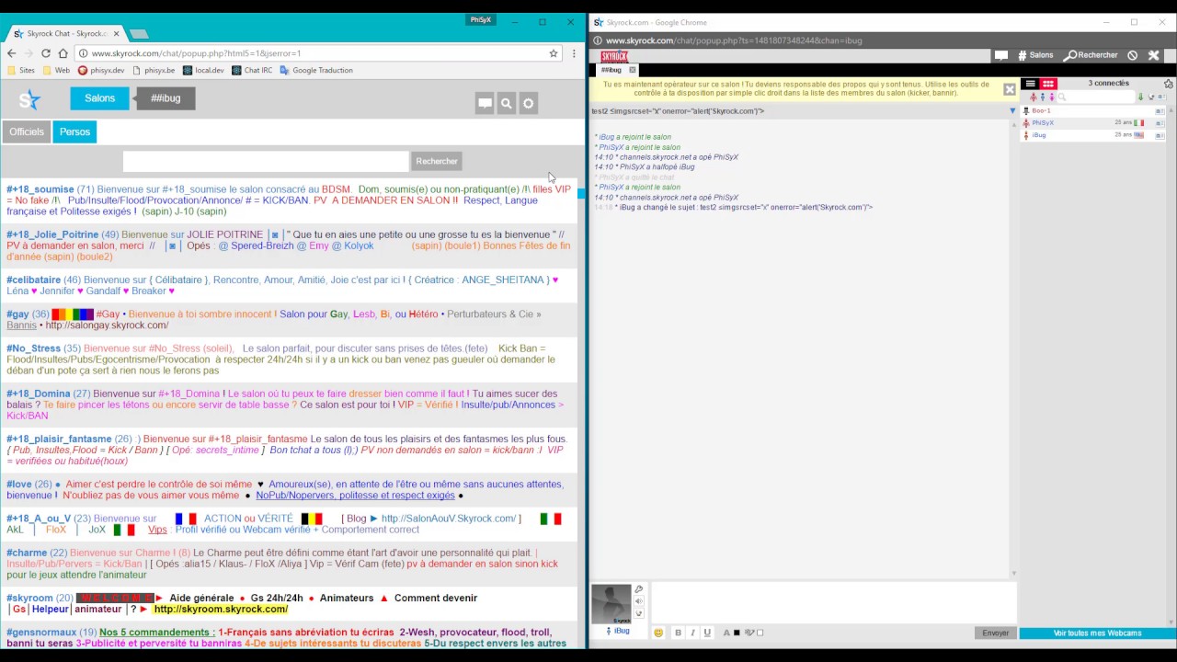Screen dimensions: 1177x662
Task: Toggle italic formatting in chat input
Action: pos(692,633)
